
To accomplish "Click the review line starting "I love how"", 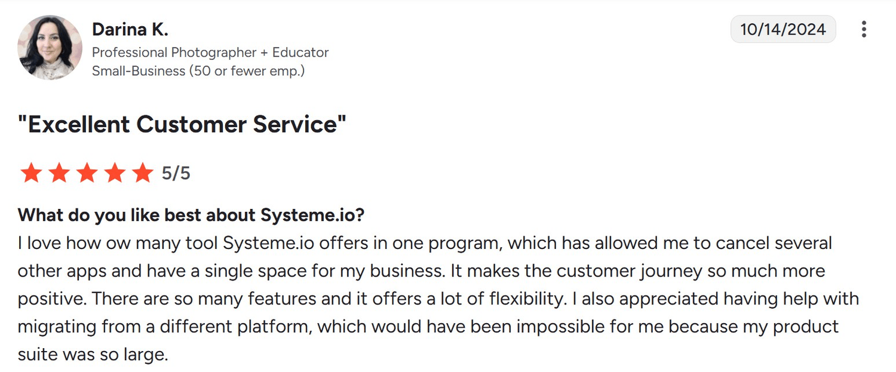I will (x=424, y=243).
